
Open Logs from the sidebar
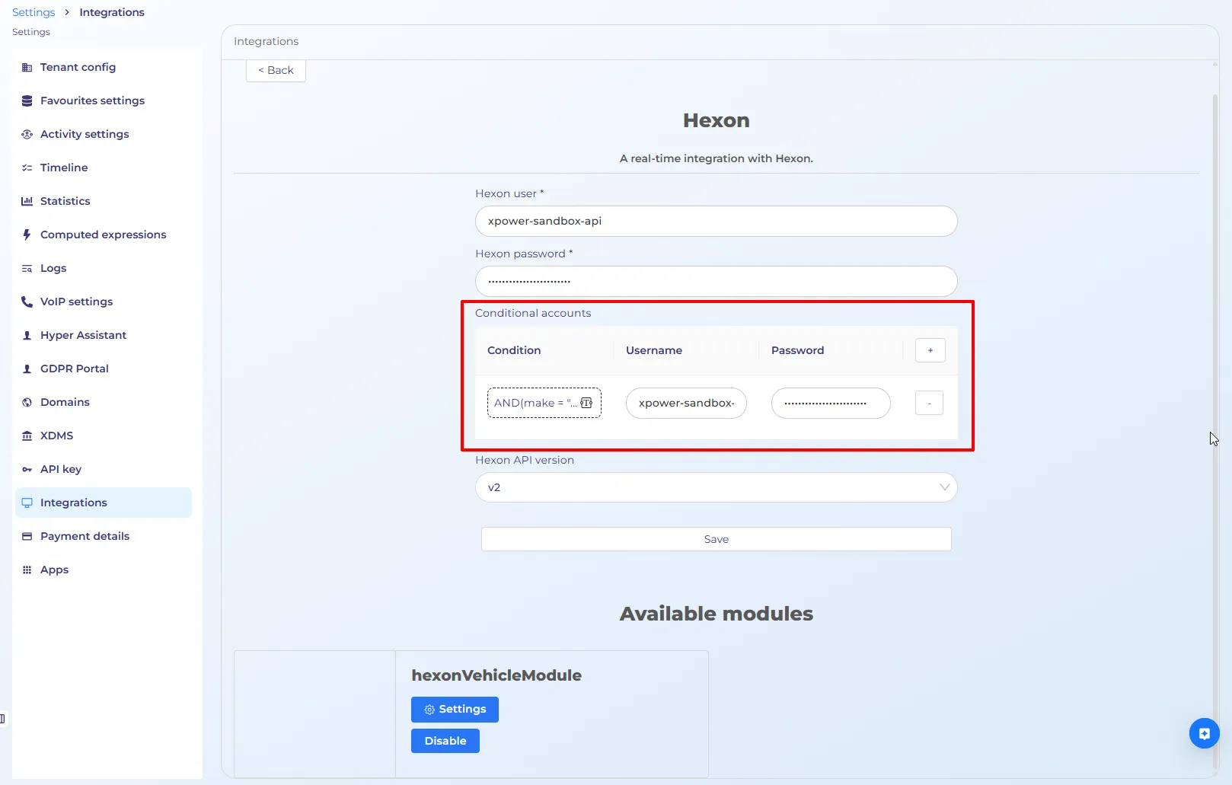click(104, 268)
